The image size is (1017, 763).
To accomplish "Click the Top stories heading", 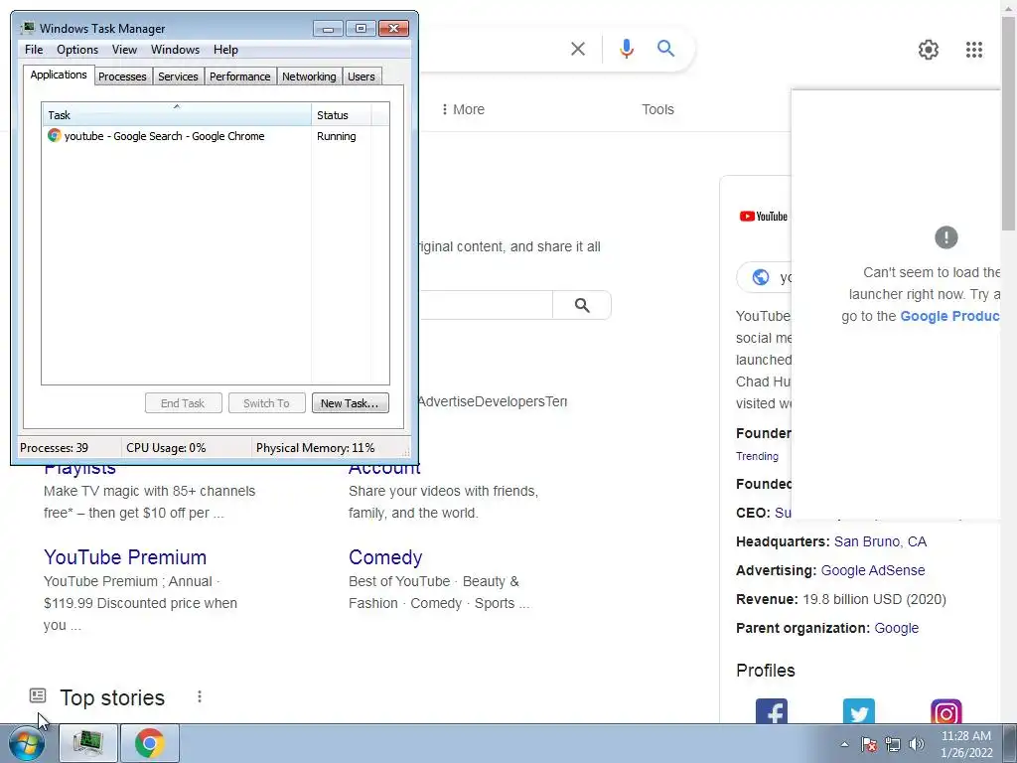I will tap(112, 697).
